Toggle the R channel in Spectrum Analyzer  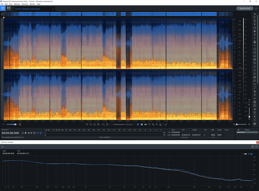coord(251,154)
